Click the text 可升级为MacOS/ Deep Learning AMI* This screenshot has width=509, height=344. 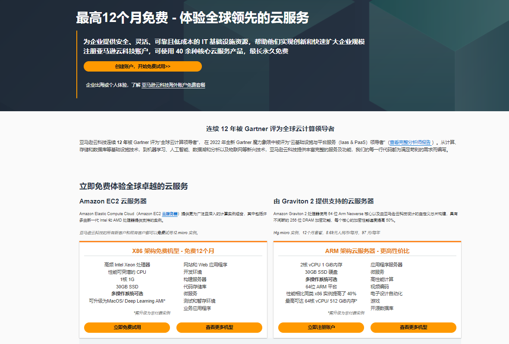127,301
